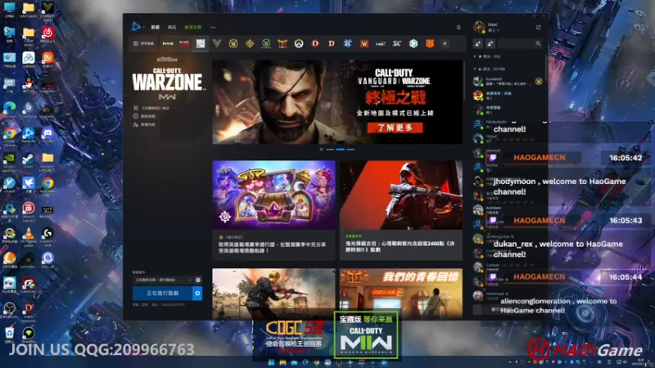Select the Modern Warfare 2 Remastered icon

pos(381,43)
